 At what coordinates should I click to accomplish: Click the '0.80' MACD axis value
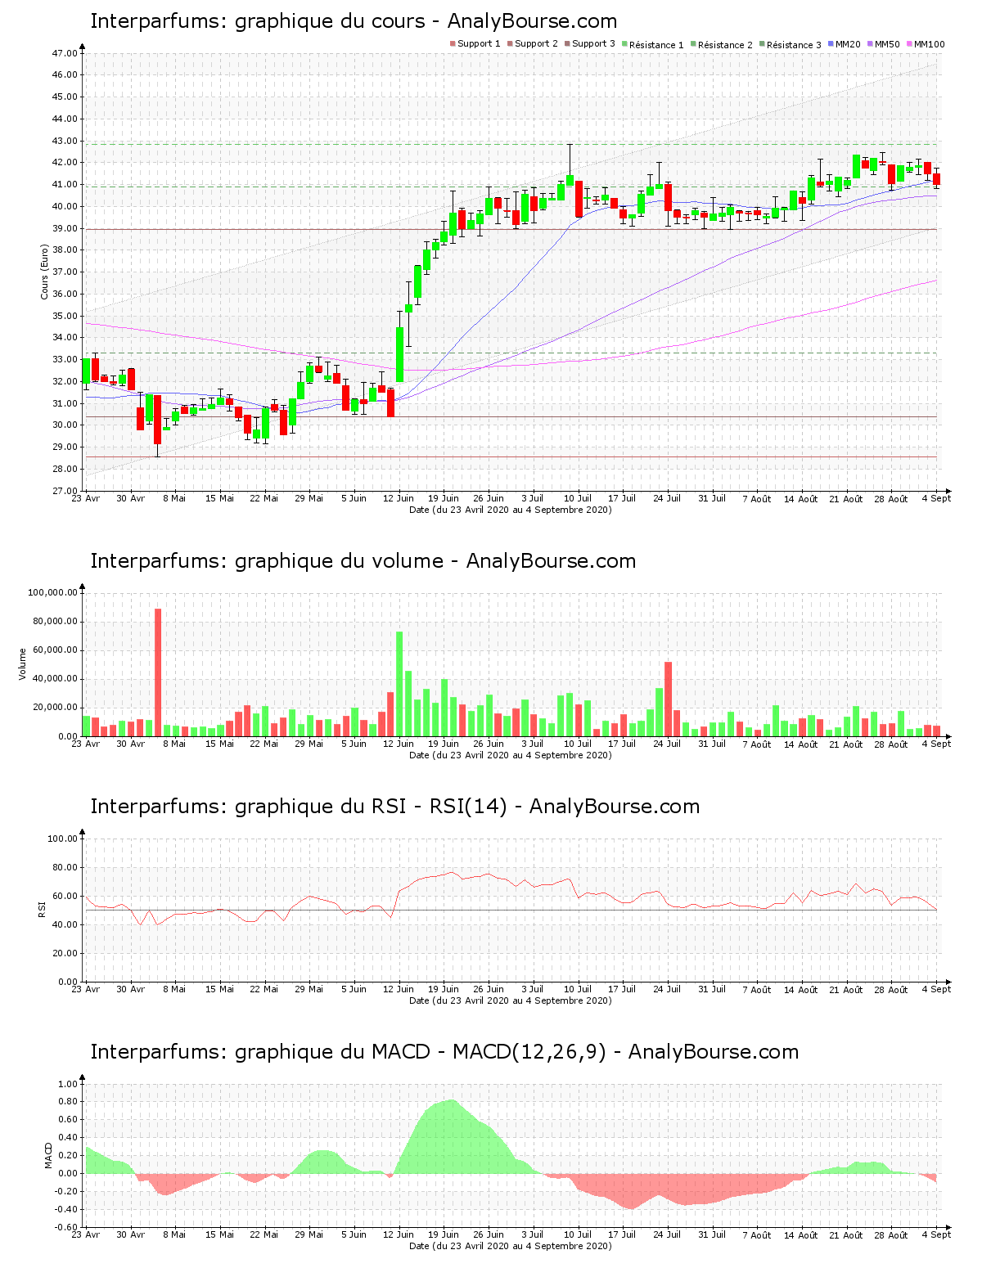point(68,1101)
